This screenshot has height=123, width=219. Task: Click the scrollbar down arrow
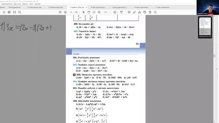coord(215,122)
